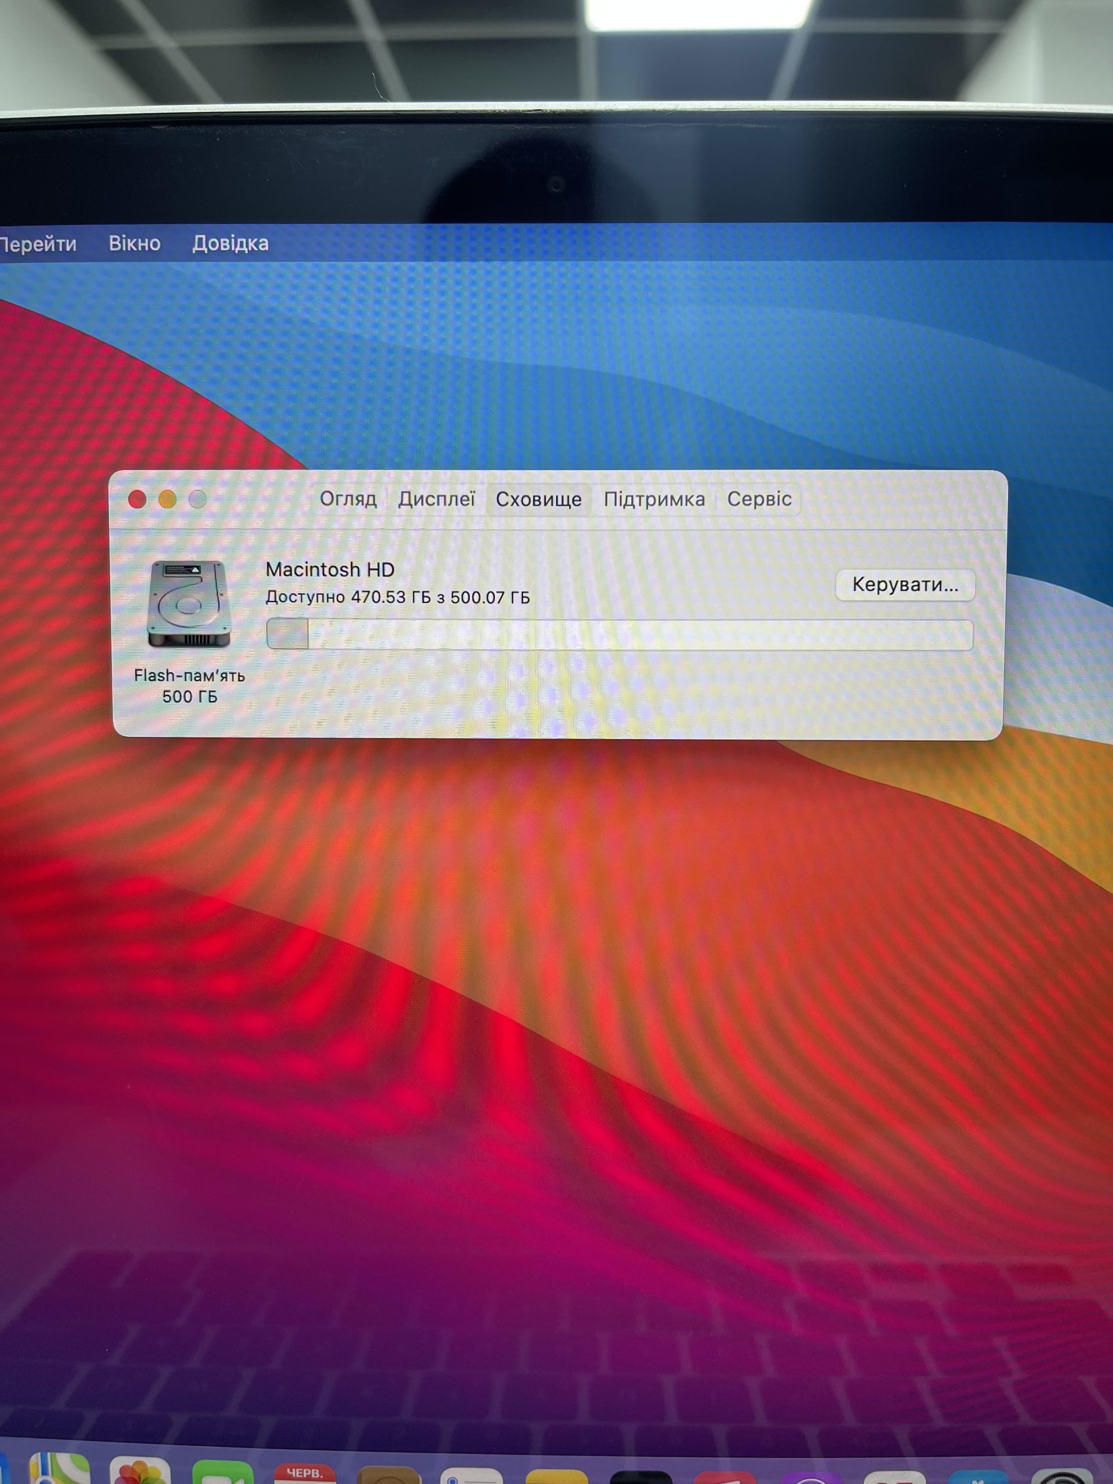Click the Доступно 470.53 ГБ з 500.07 ГБ text
Screen dimensions: 1113x1484
pos(398,597)
